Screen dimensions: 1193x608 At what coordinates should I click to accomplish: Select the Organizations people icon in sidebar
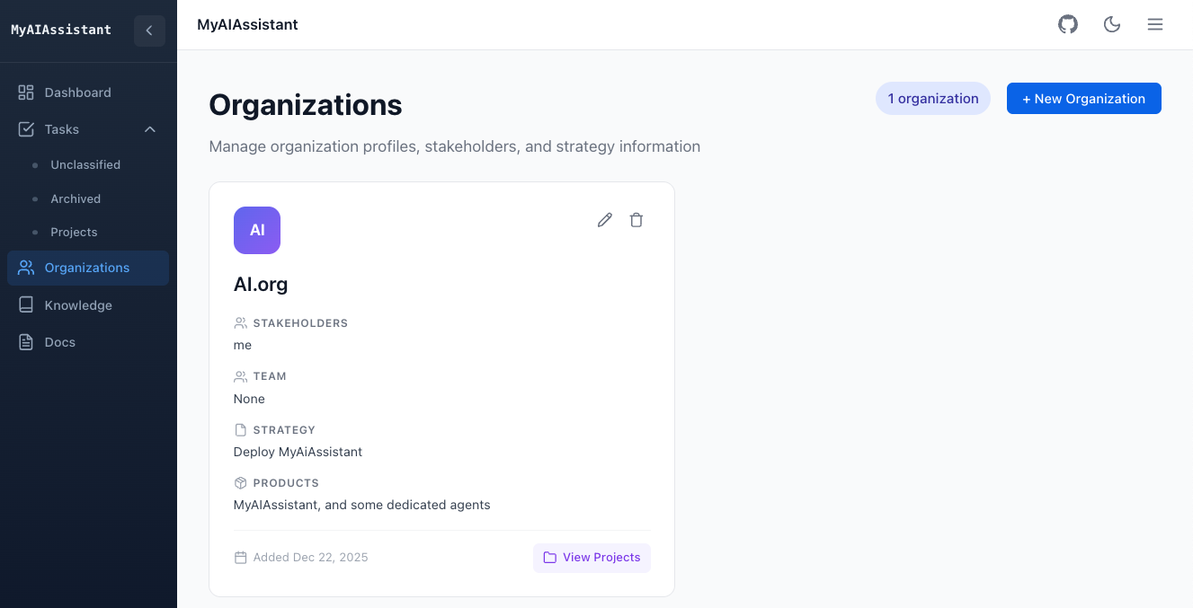[26, 268]
